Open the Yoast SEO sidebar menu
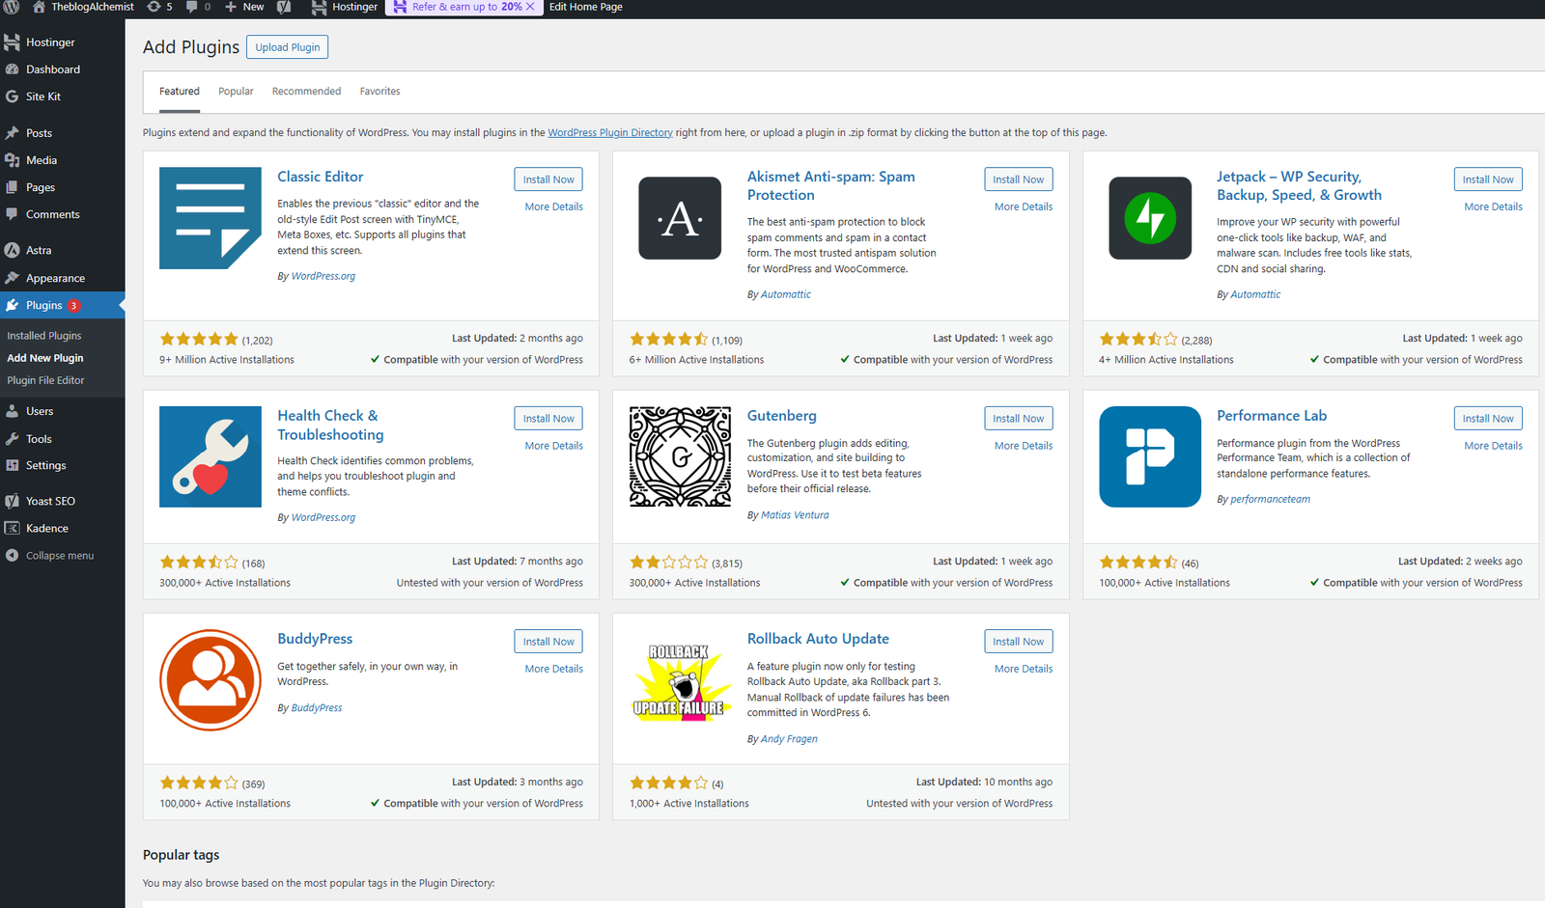Image resolution: width=1545 pixels, height=908 pixels. tap(50, 501)
